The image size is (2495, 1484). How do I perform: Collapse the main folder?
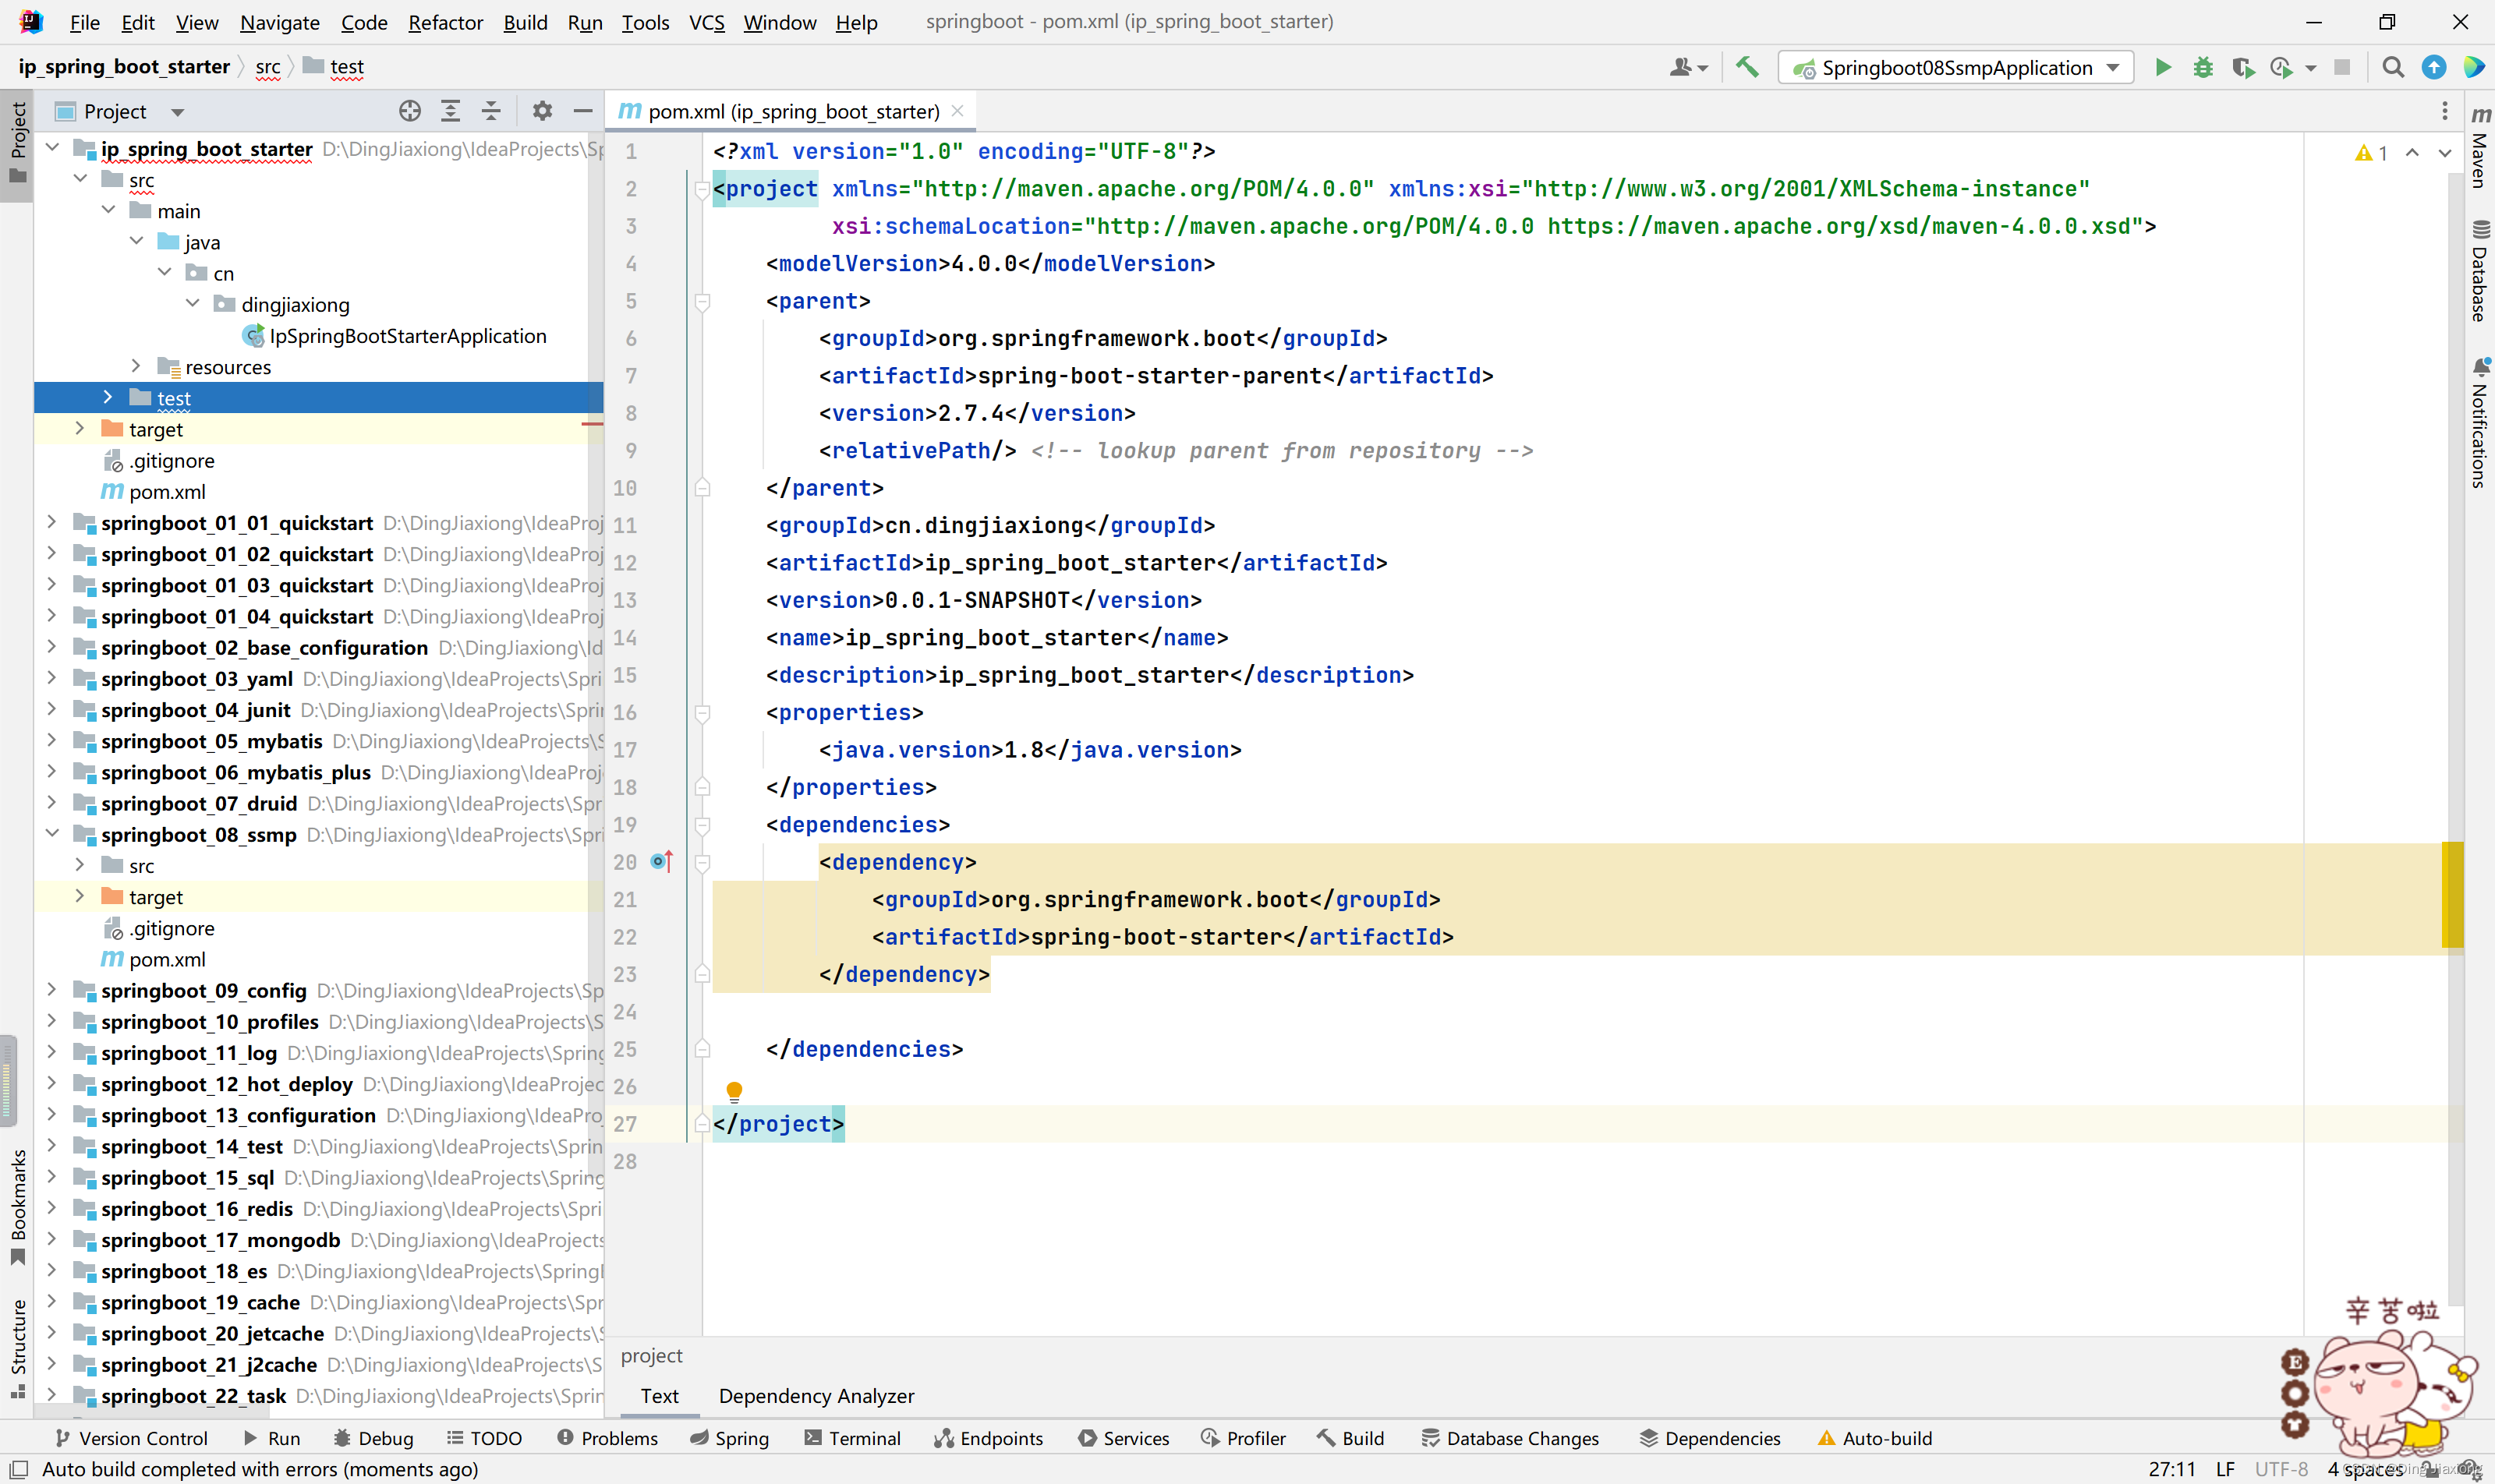click(x=108, y=210)
